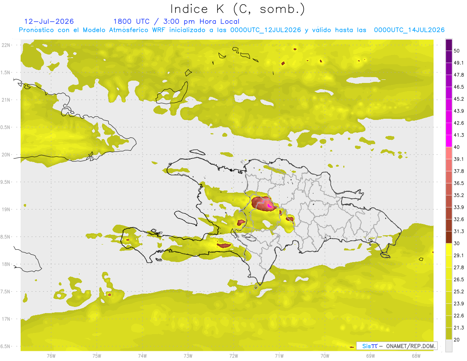Click the "29.1" legend value

point(459,255)
